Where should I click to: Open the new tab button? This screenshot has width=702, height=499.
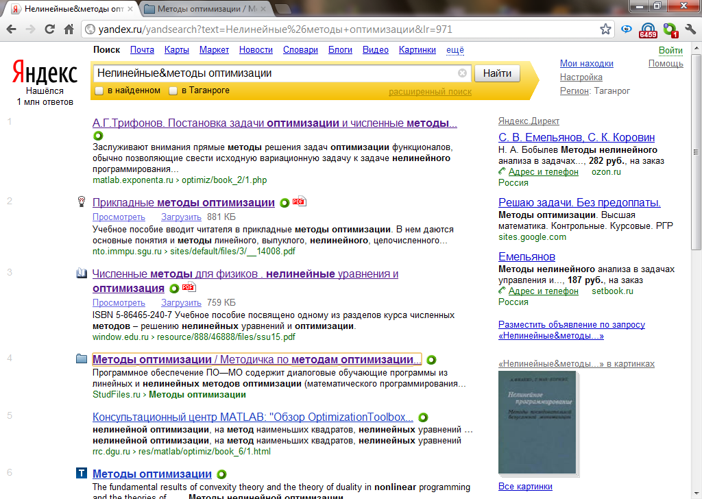pyautogui.click(x=282, y=9)
